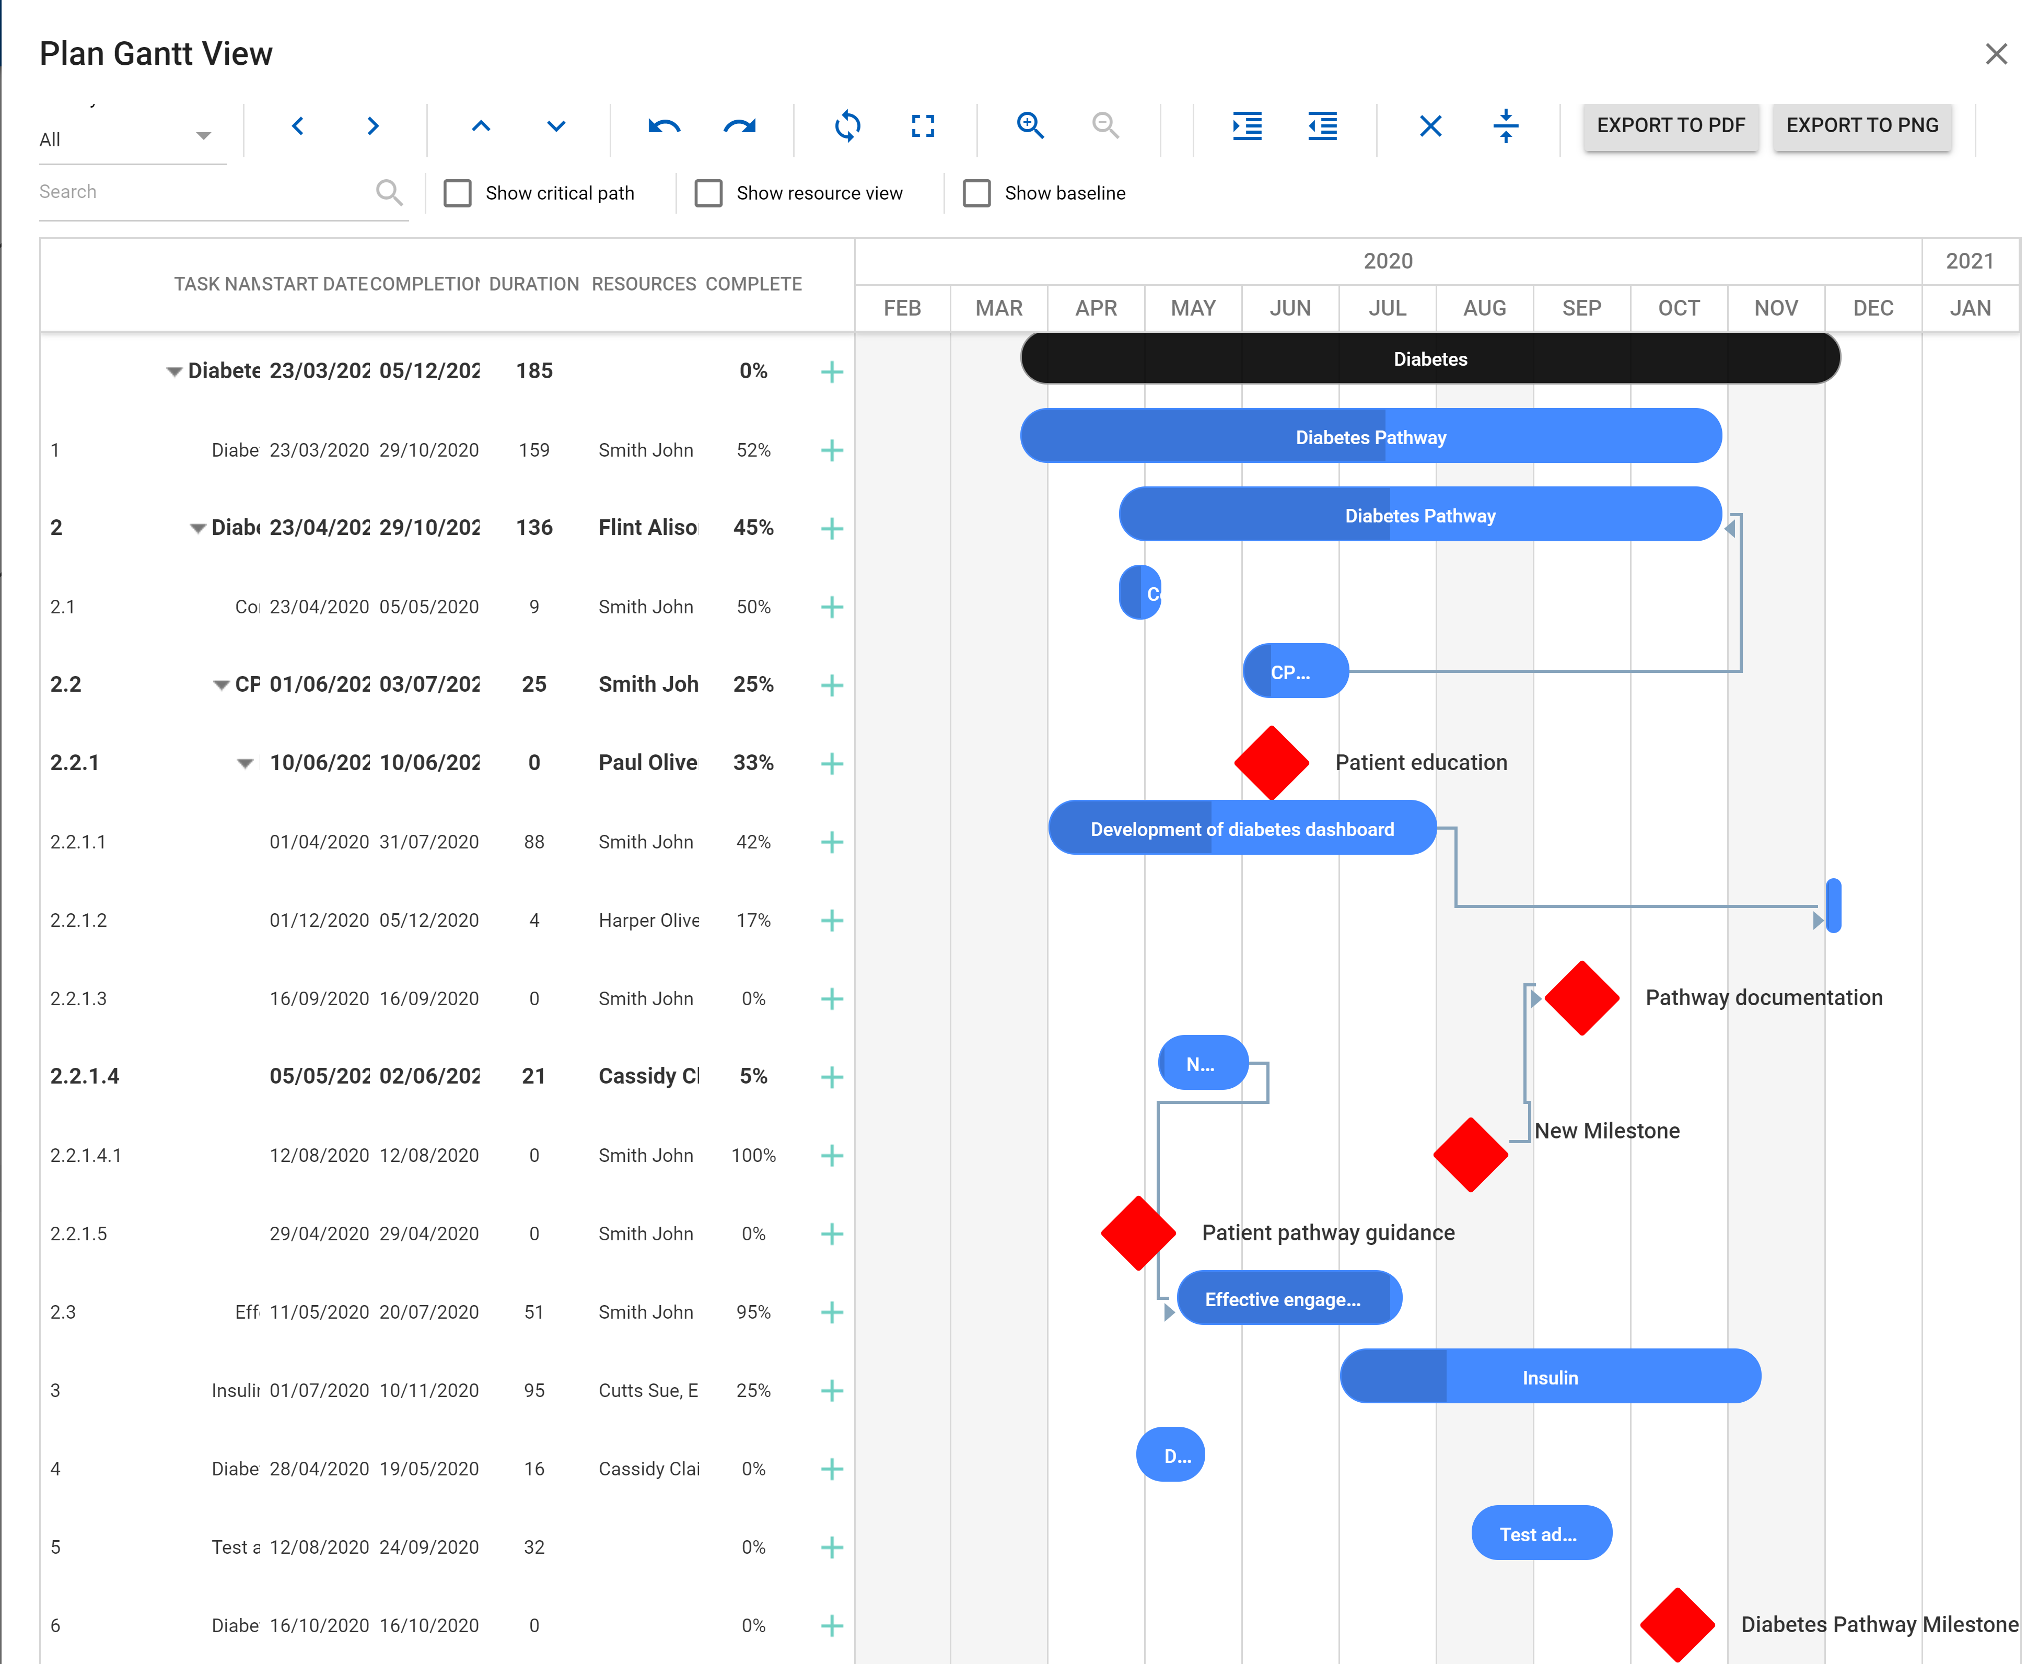
Task: Undo the last change
Action: click(x=665, y=126)
